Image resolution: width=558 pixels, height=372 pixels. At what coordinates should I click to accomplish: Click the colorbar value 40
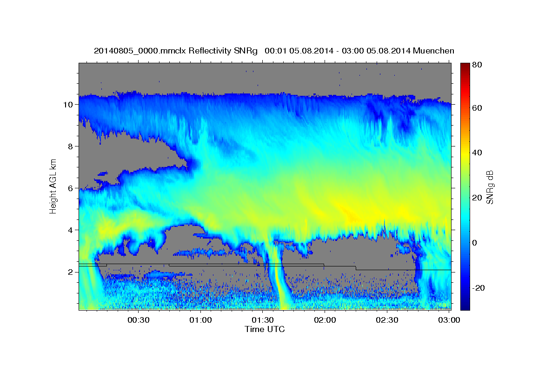point(477,153)
